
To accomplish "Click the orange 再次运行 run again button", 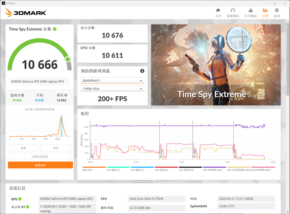I will (x=40, y=165).
